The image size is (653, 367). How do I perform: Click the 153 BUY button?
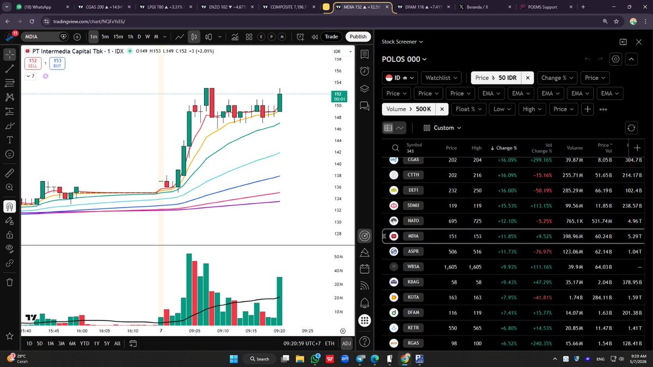(57, 63)
